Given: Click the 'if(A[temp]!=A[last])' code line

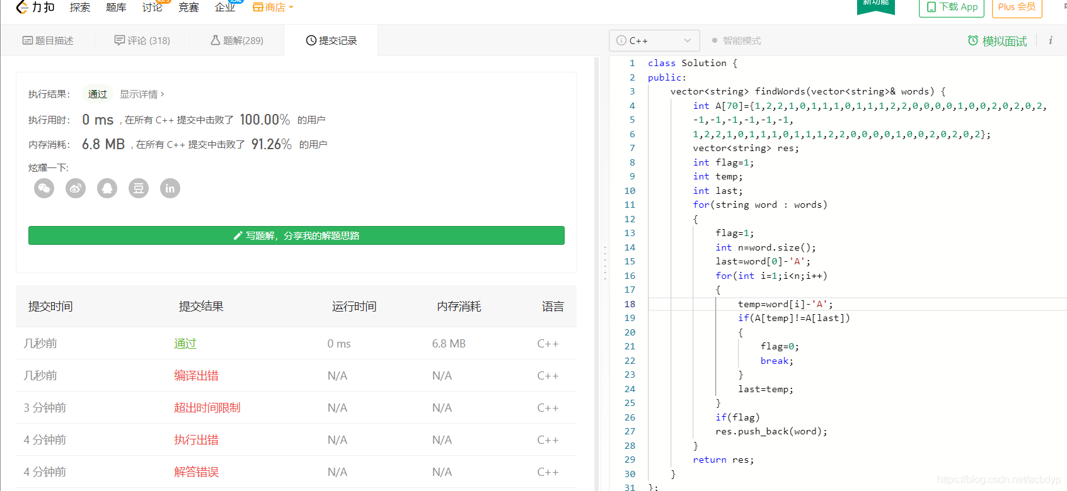Looking at the screenshot, I should [793, 318].
